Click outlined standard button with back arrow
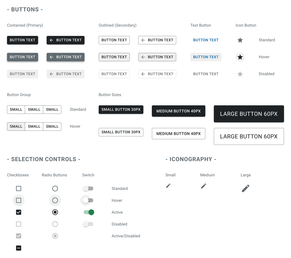 point(157,40)
